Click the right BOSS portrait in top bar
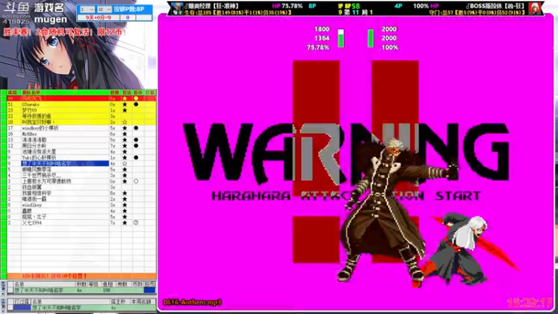The height and width of the screenshot is (314, 558). 534,8
